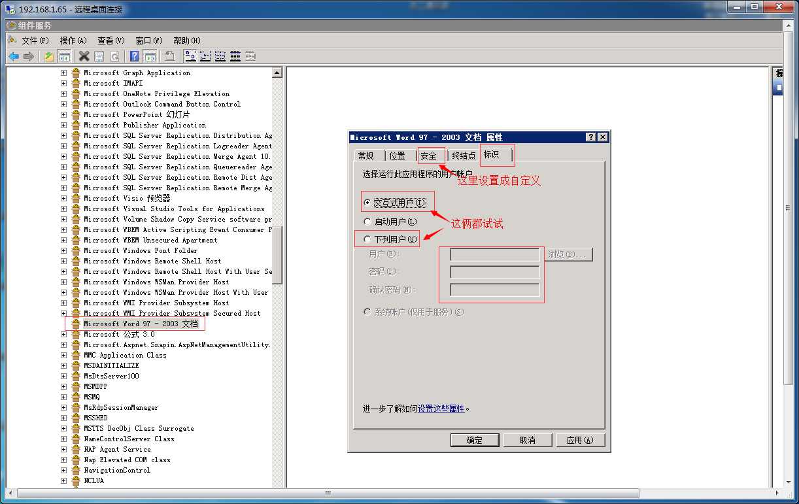Click the bottom horizontal scrollbar thumb
The height and width of the screenshot is (504, 799).
[327, 493]
